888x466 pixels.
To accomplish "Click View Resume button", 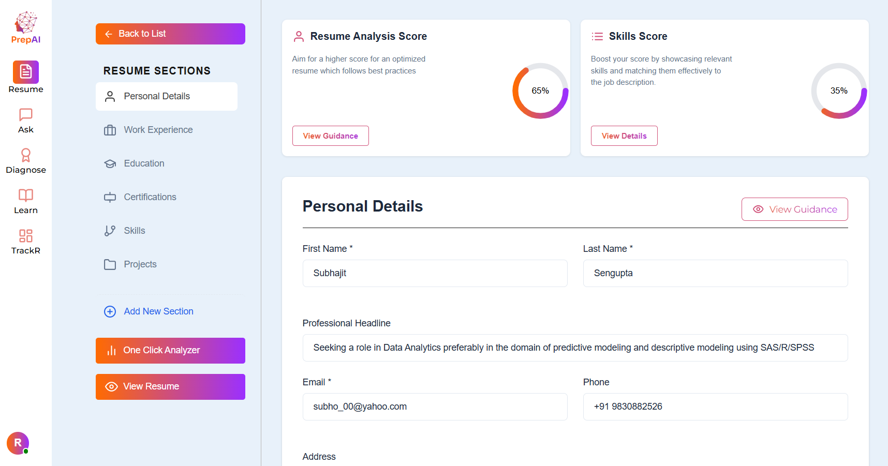I will (x=170, y=387).
